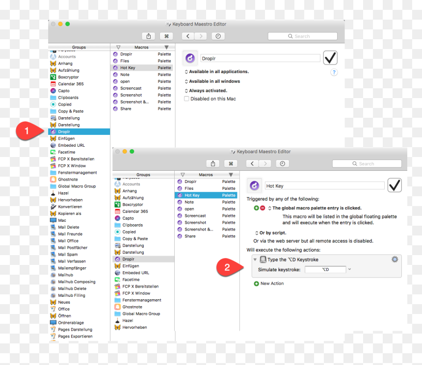
Task: Click the Hot Key macro name field
Action: [324, 186]
